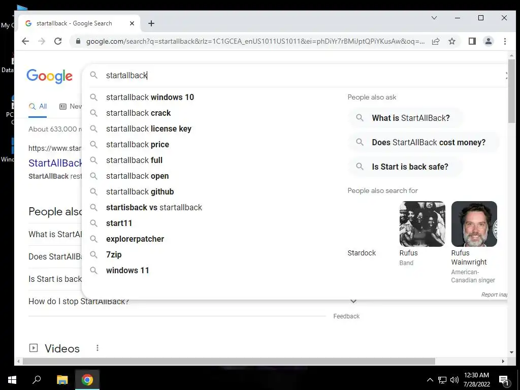Open the notification center icon
This screenshot has width=520, height=390.
tap(504, 381)
